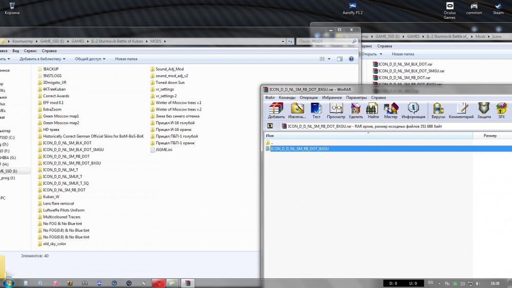The height and width of the screenshot is (288, 512).
Task: Open WinRAR Справка menu
Action: coord(378,98)
